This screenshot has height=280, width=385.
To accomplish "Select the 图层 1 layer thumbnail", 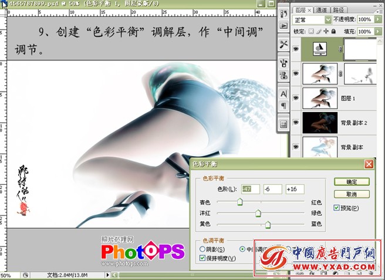I will click(x=320, y=98).
